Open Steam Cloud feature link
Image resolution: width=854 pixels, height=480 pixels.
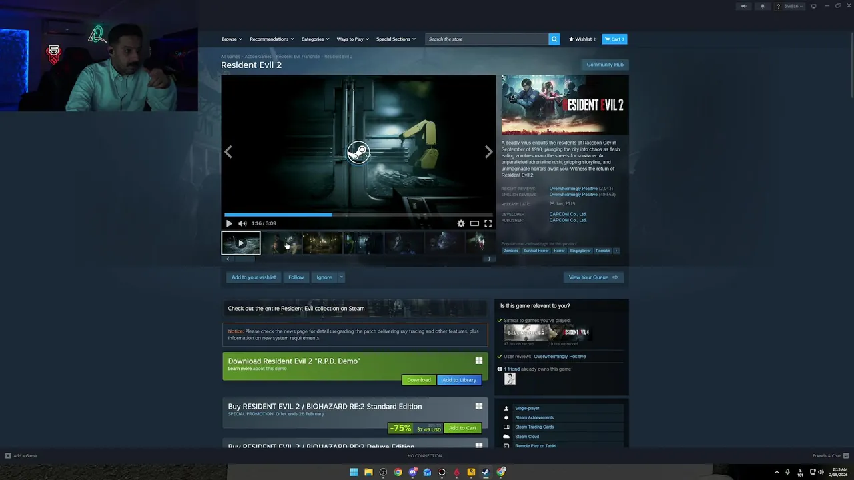(527, 437)
